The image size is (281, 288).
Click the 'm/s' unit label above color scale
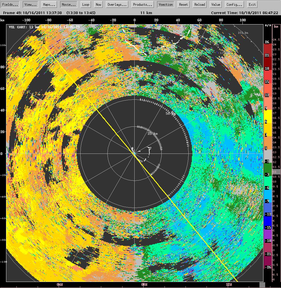(x=268, y=25)
